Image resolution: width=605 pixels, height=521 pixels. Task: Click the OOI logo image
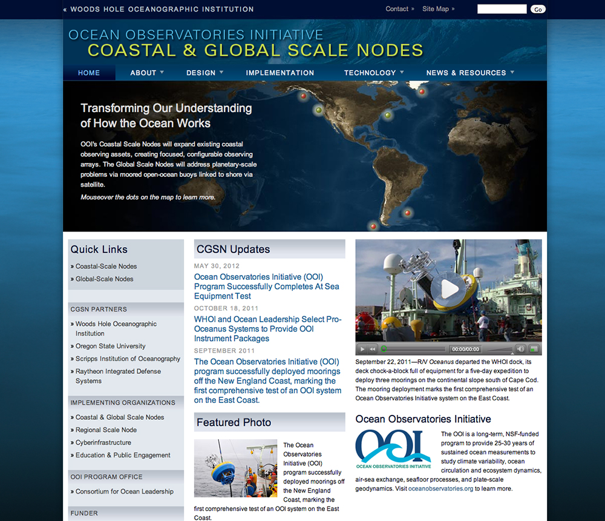pyautogui.click(x=393, y=449)
